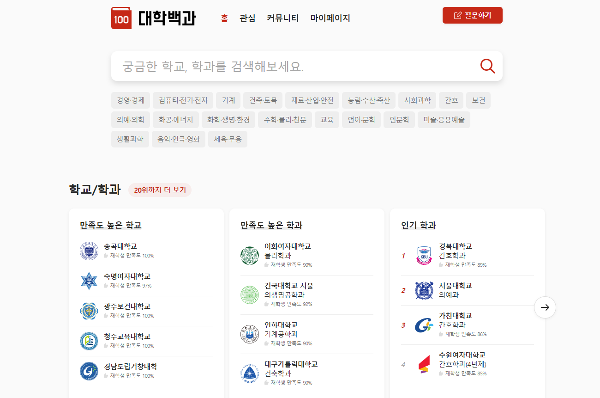Select the 미술·응용예술 category tag
This screenshot has width=600, height=398.
(444, 120)
